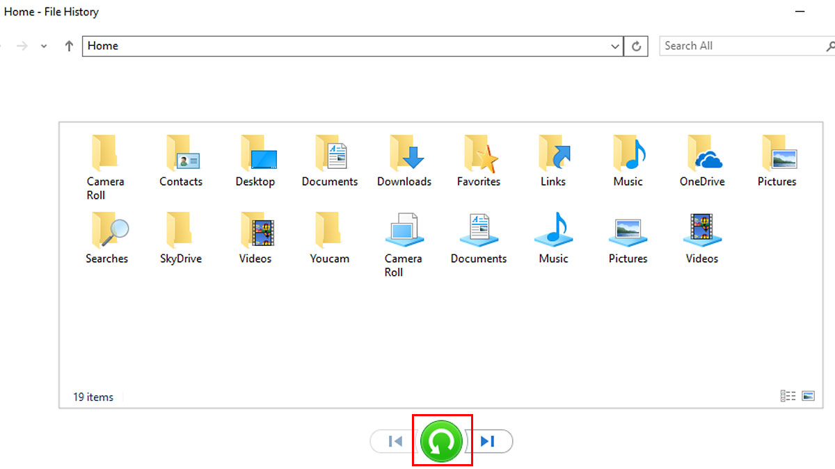Go to previous backup version
Image resolution: width=835 pixels, height=469 pixels.
(395, 441)
